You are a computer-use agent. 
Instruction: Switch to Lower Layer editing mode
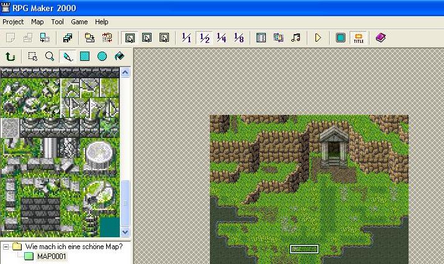pos(130,38)
